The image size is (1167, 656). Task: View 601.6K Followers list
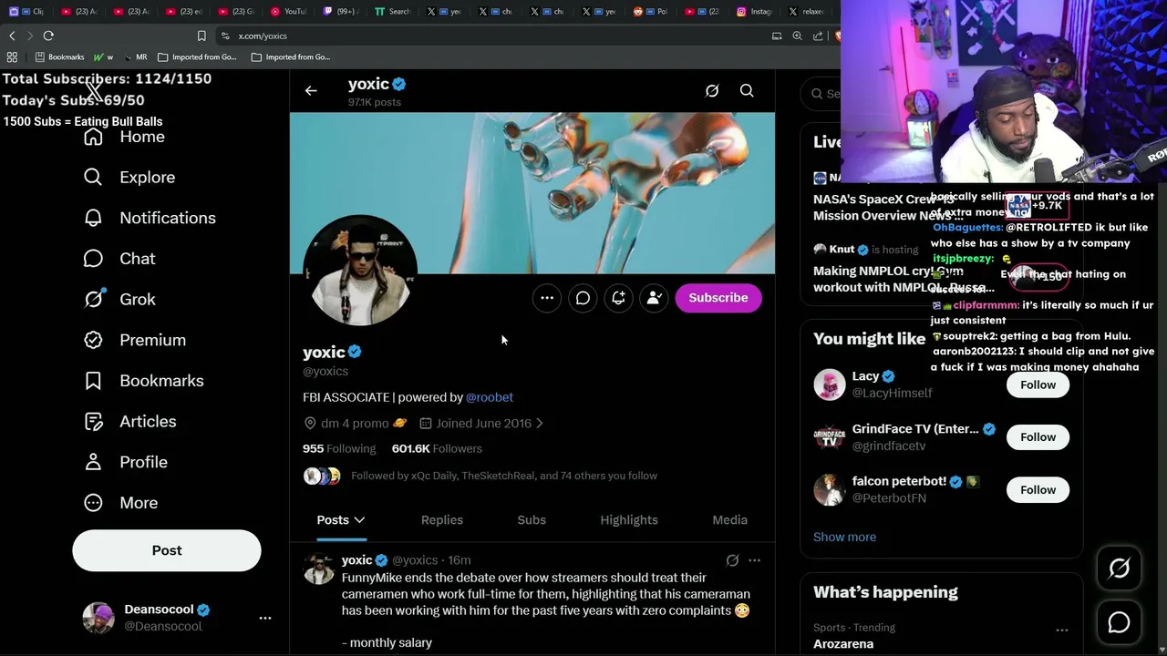pos(437,448)
